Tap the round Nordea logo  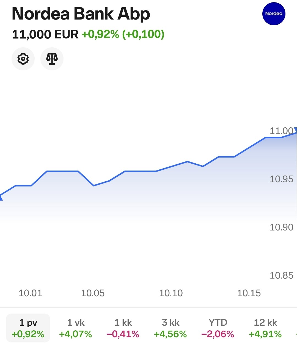(274, 14)
